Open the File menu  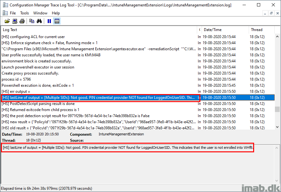coord(13,13)
